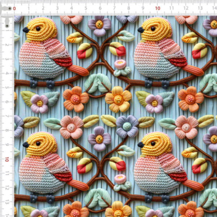Select the 8 mark on the top ruler
This screenshot has width=217, height=217.
click(x=129, y=8)
